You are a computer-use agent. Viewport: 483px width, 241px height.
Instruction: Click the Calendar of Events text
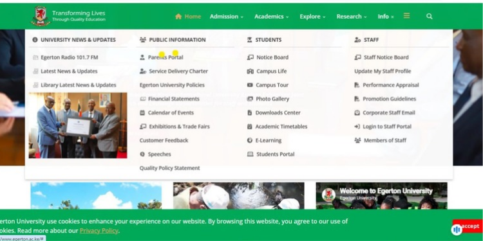(171, 113)
